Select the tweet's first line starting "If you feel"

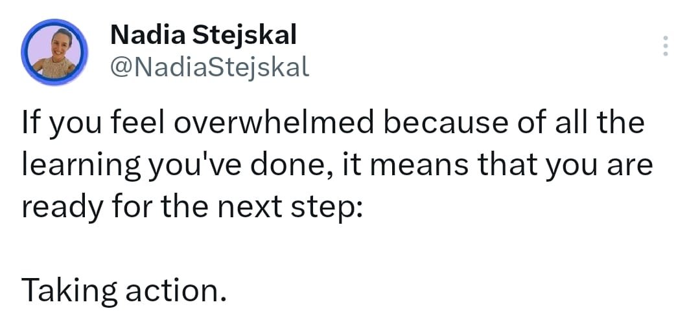(333, 124)
